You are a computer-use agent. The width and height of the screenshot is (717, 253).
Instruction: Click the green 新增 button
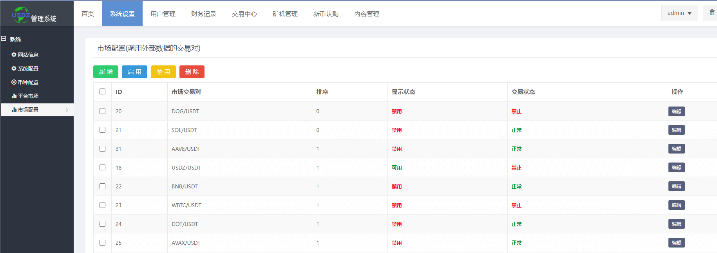(x=106, y=72)
